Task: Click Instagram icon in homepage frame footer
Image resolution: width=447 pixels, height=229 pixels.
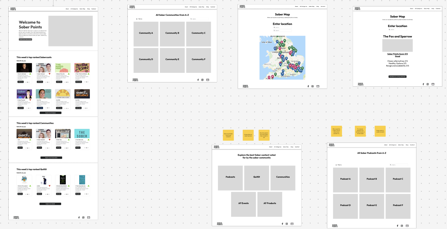Action: pyautogui.click(x=83, y=217)
